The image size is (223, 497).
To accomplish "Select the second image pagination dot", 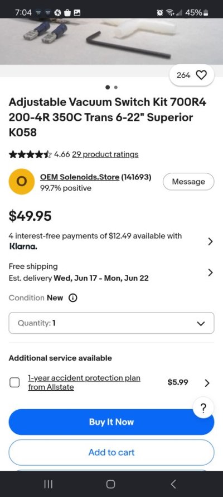I will (x=116, y=87).
